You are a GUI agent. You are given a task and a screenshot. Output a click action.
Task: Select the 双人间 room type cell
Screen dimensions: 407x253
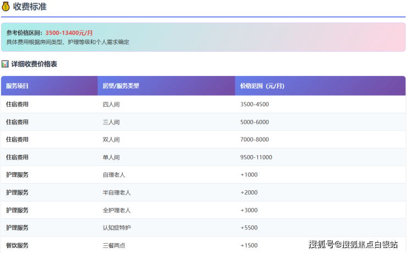click(111, 140)
